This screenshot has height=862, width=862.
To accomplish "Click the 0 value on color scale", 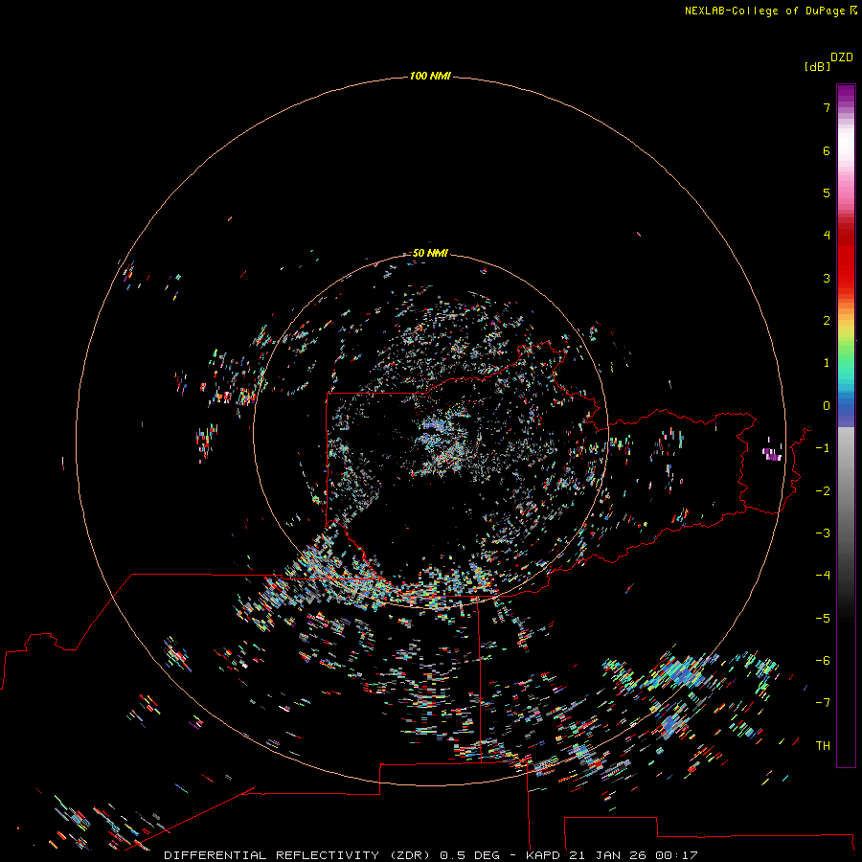I will pyautogui.click(x=827, y=406).
